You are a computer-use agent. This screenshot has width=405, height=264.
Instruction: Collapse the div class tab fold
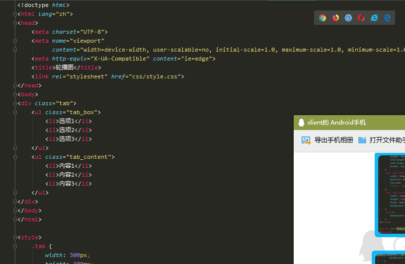[15, 103]
